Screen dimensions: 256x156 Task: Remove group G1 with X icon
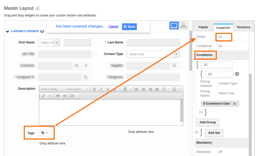point(237,74)
